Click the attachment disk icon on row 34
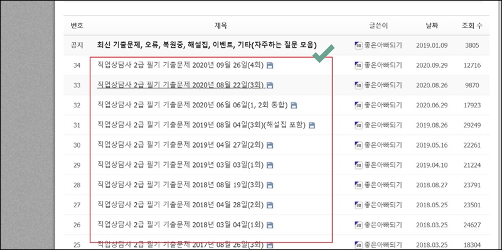The width and height of the screenshot is (502, 250). 270,66
